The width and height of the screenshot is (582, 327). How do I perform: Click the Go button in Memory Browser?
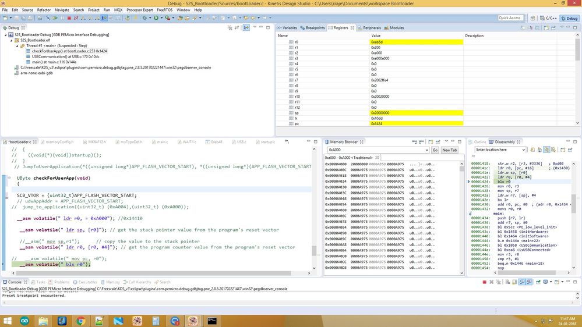(x=435, y=150)
